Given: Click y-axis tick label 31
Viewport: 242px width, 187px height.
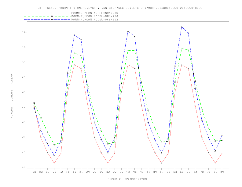Looking at the screenshot, I should 24,47.
